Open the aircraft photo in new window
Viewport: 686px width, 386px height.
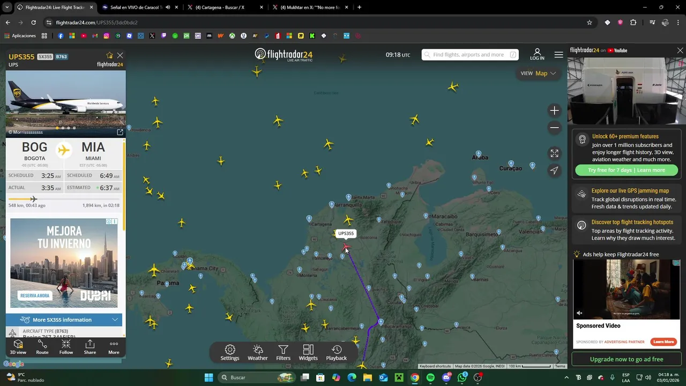click(120, 132)
